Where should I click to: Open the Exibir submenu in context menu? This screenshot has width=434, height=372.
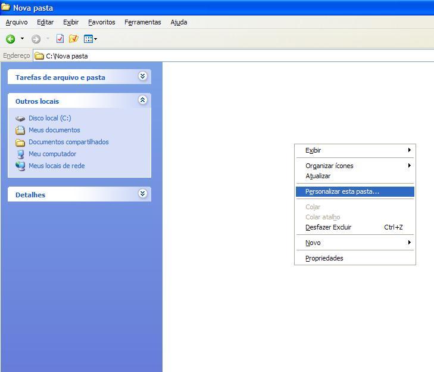coord(355,150)
